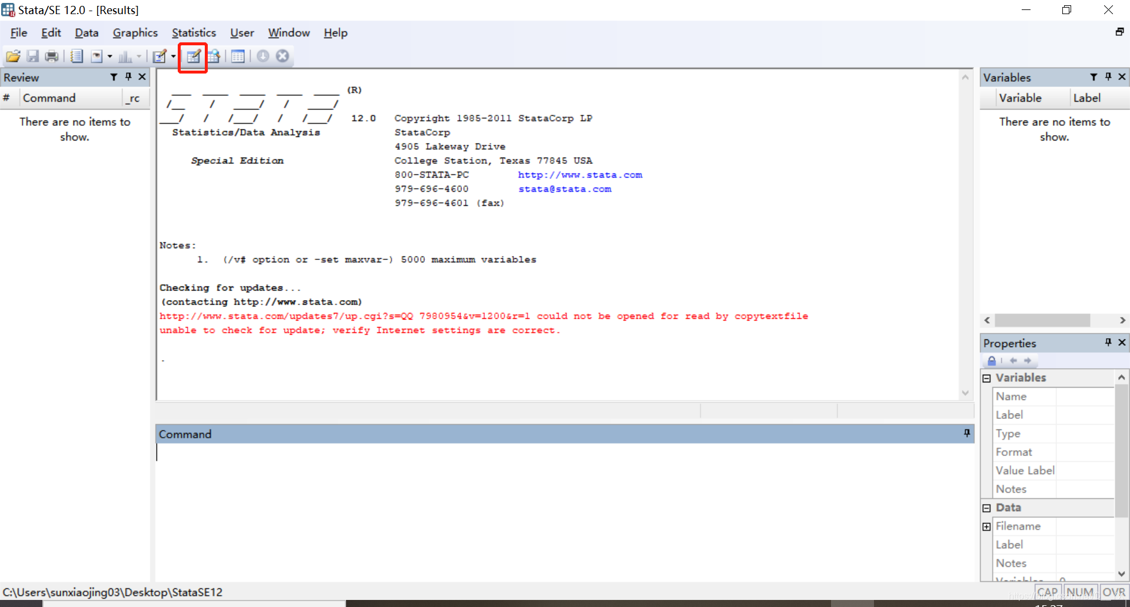Click the Properties next variable arrow
The height and width of the screenshot is (607, 1130).
point(1028,361)
